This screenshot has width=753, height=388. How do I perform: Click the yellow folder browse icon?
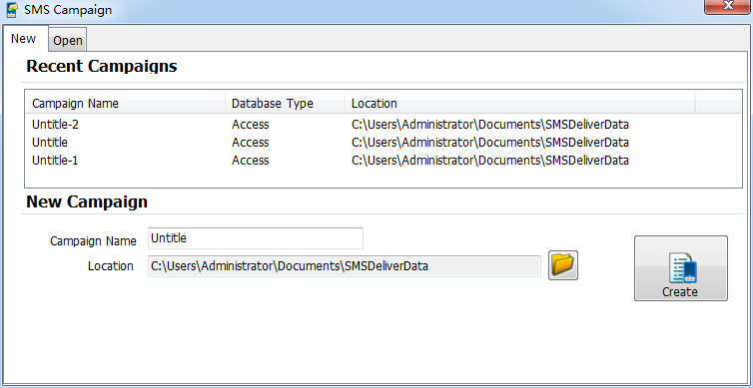563,264
